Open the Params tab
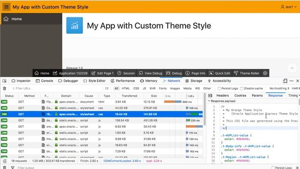The width and height of the screenshot is (300, 169). click(257, 95)
